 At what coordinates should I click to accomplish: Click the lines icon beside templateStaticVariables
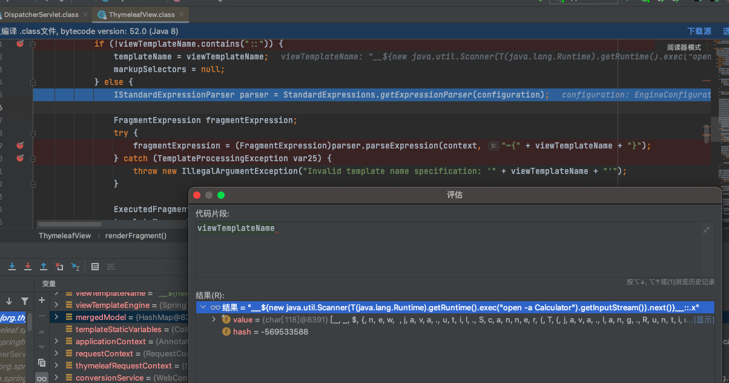point(69,329)
